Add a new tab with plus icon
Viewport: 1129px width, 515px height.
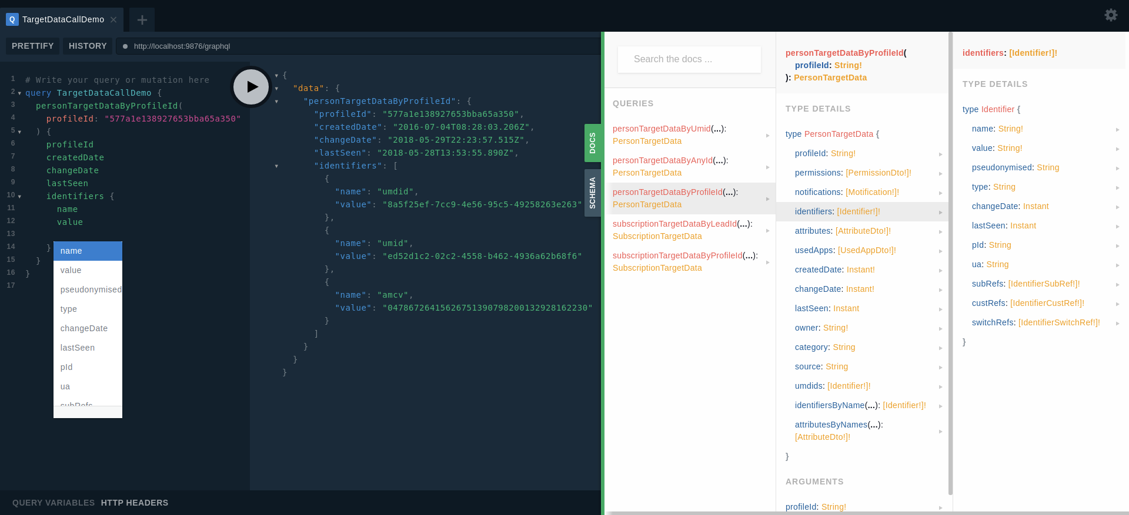coord(142,20)
